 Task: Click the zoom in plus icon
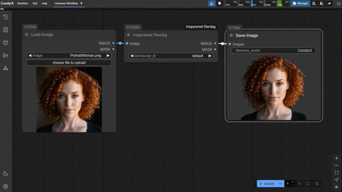coord(336,158)
